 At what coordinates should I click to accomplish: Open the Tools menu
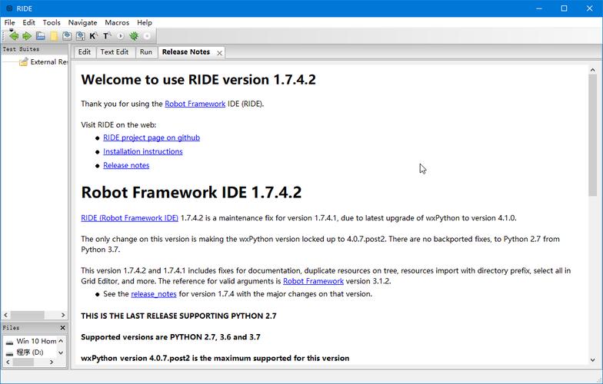[52, 22]
